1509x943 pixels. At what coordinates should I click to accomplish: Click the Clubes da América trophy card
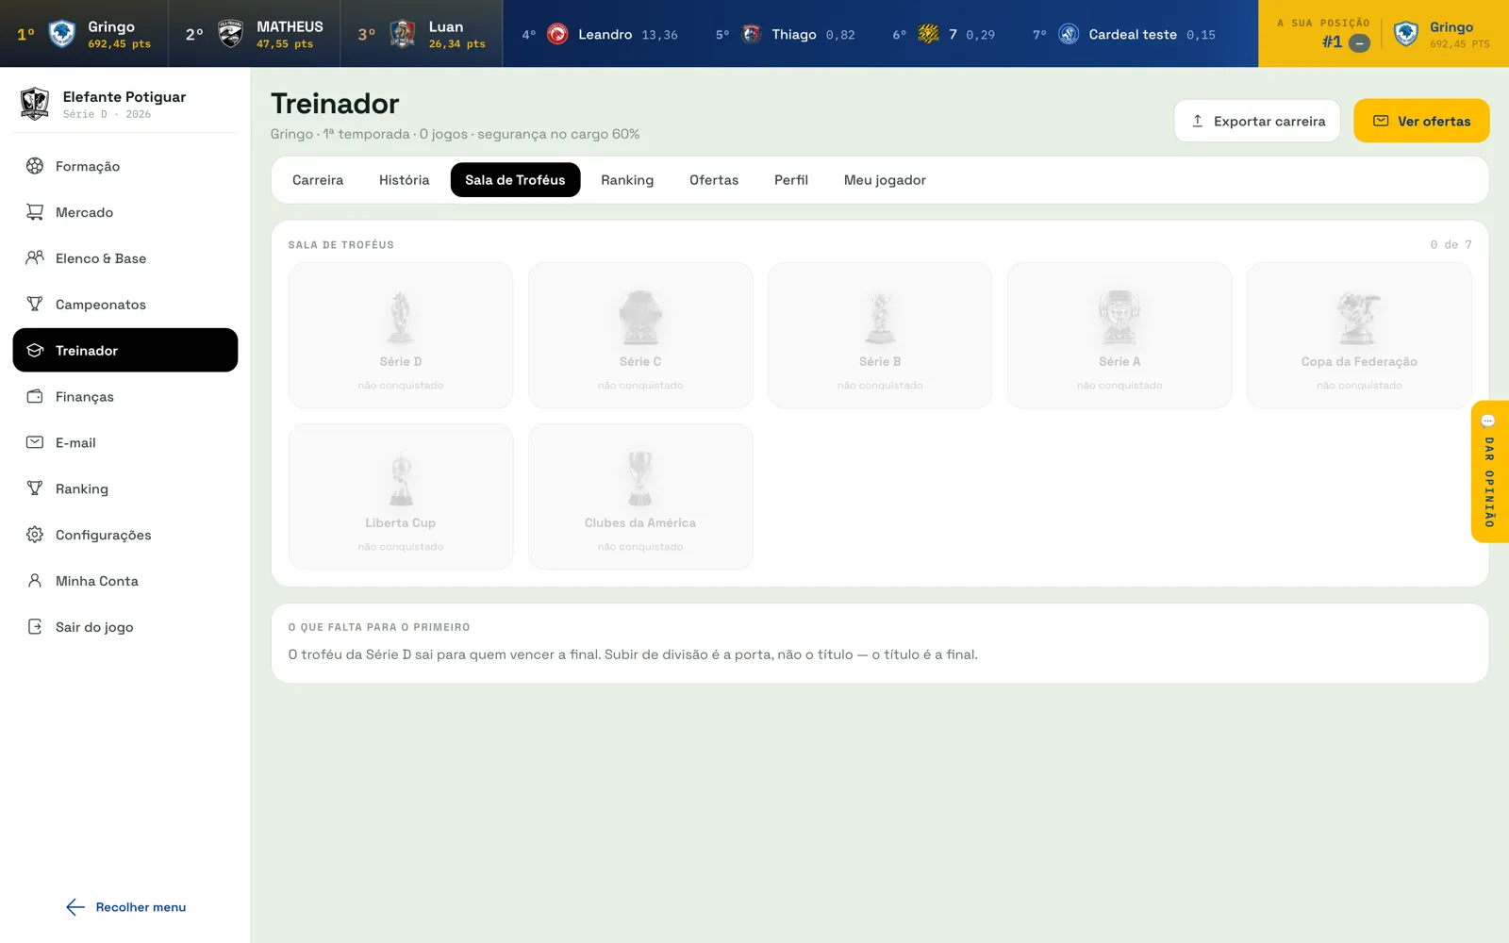pos(640,496)
